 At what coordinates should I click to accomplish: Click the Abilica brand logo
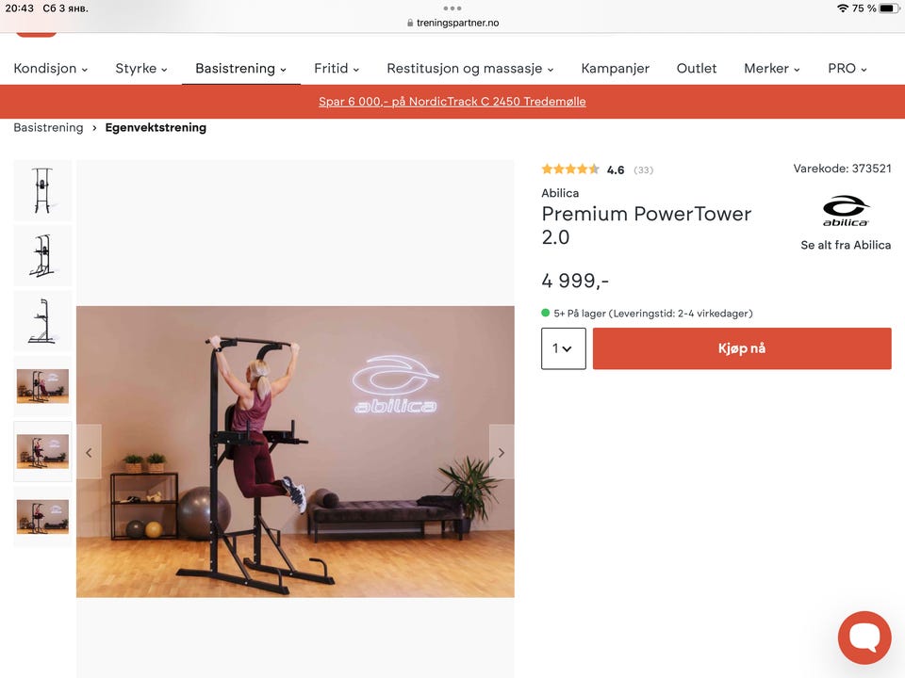coord(846,211)
